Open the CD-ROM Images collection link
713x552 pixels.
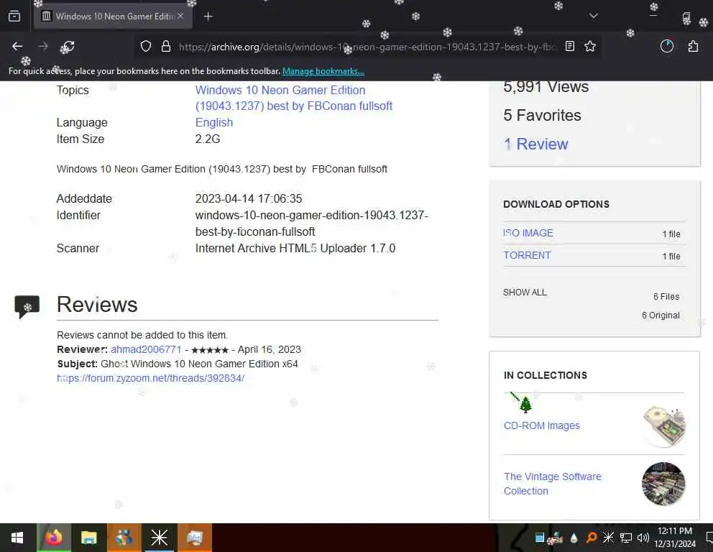pyautogui.click(x=541, y=425)
